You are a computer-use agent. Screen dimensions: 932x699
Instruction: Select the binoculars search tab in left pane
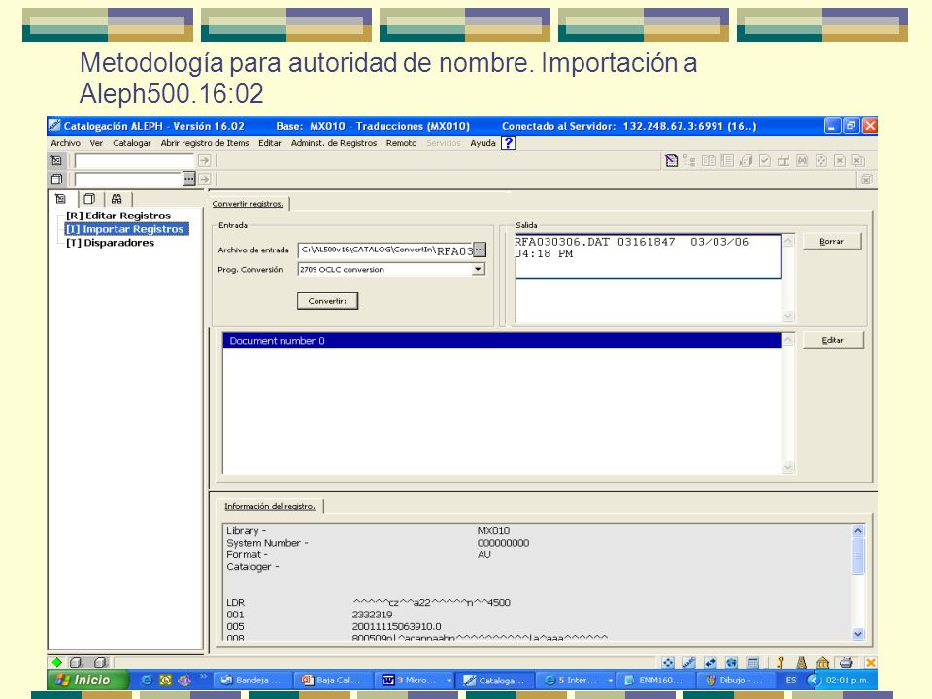pyautogui.click(x=116, y=199)
